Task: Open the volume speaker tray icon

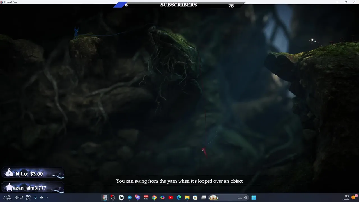Action: click(x=17, y=198)
